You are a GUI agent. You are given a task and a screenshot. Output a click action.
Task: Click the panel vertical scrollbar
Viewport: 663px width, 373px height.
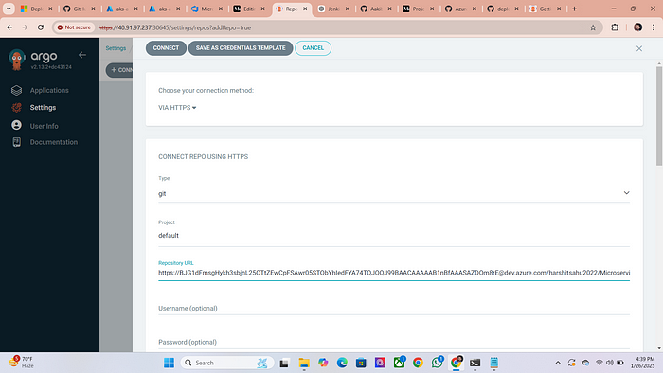(x=659, y=116)
